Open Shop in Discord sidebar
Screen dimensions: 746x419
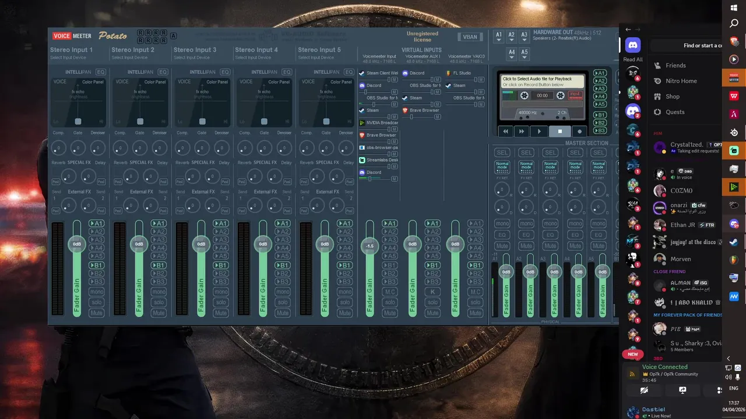click(673, 97)
